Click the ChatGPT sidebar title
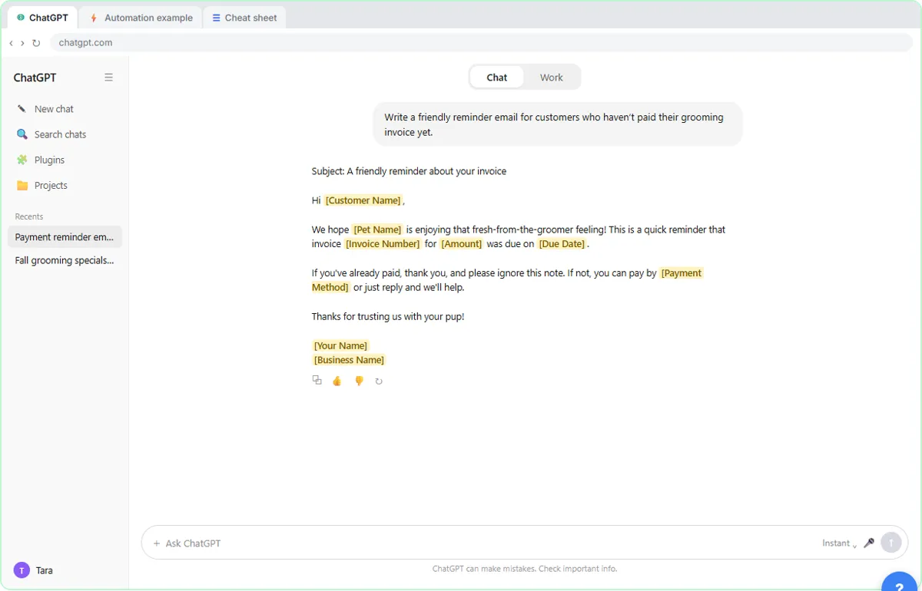Screen dimensions: 922x591 click(x=35, y=78)
